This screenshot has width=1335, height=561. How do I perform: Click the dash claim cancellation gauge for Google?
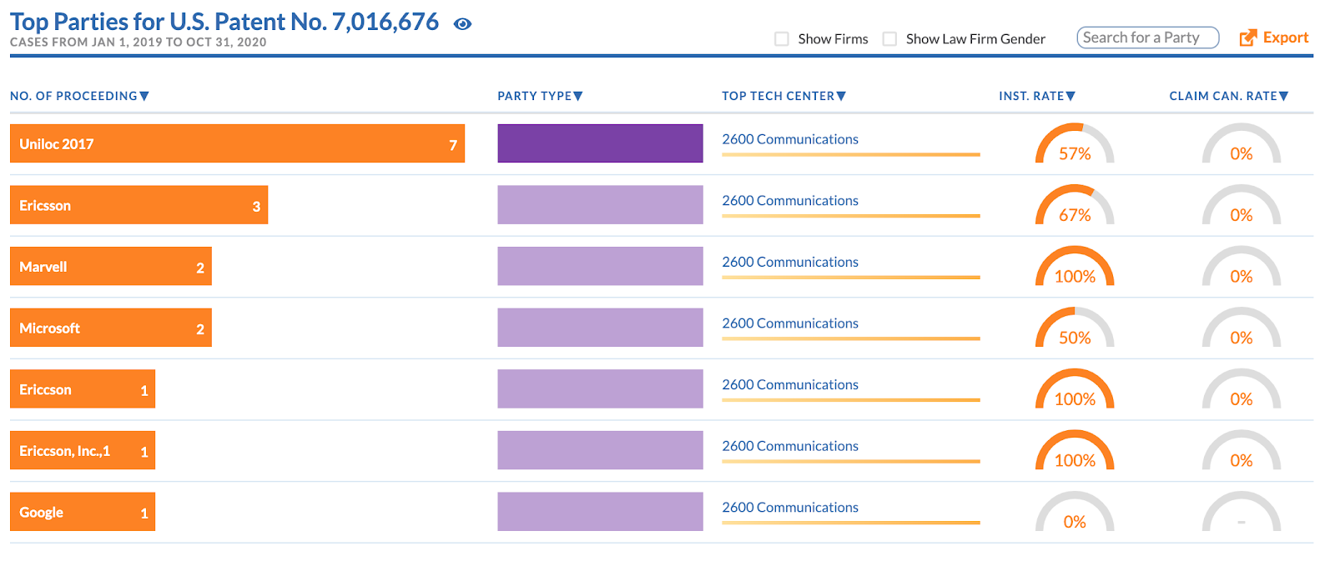1241,513
